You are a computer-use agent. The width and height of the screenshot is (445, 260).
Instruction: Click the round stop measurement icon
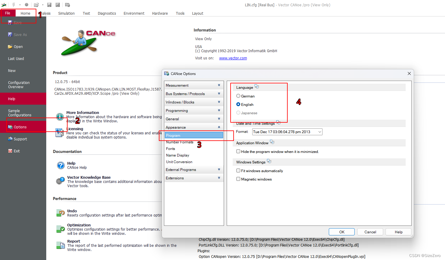[26, 5]
